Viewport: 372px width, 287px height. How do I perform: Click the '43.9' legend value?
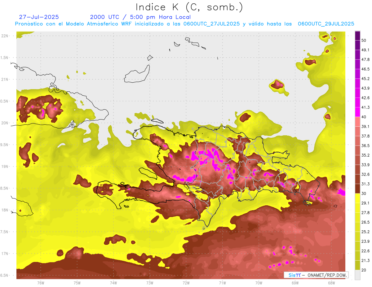coord(365,89)
